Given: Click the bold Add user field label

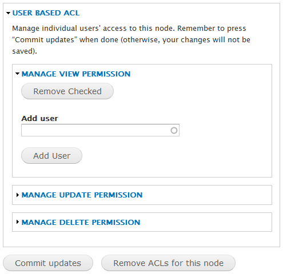Looking at the screenshot, I should point(39,118).
